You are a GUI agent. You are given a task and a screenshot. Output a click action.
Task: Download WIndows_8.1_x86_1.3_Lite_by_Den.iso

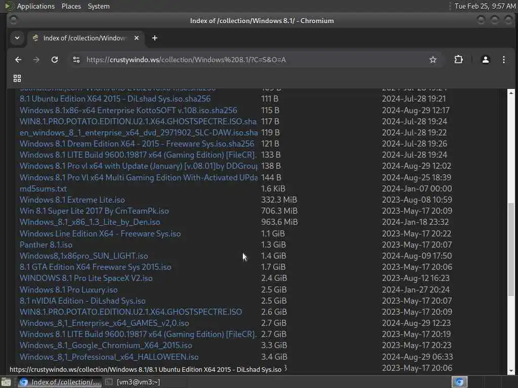point(90,222)
